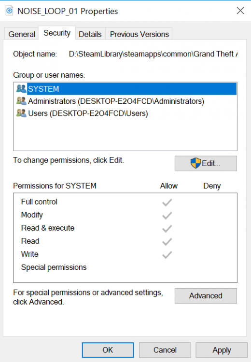Click the UAC shield icon on Edit
The height and width of the screenshot is (362, 251).
point(195,163)
